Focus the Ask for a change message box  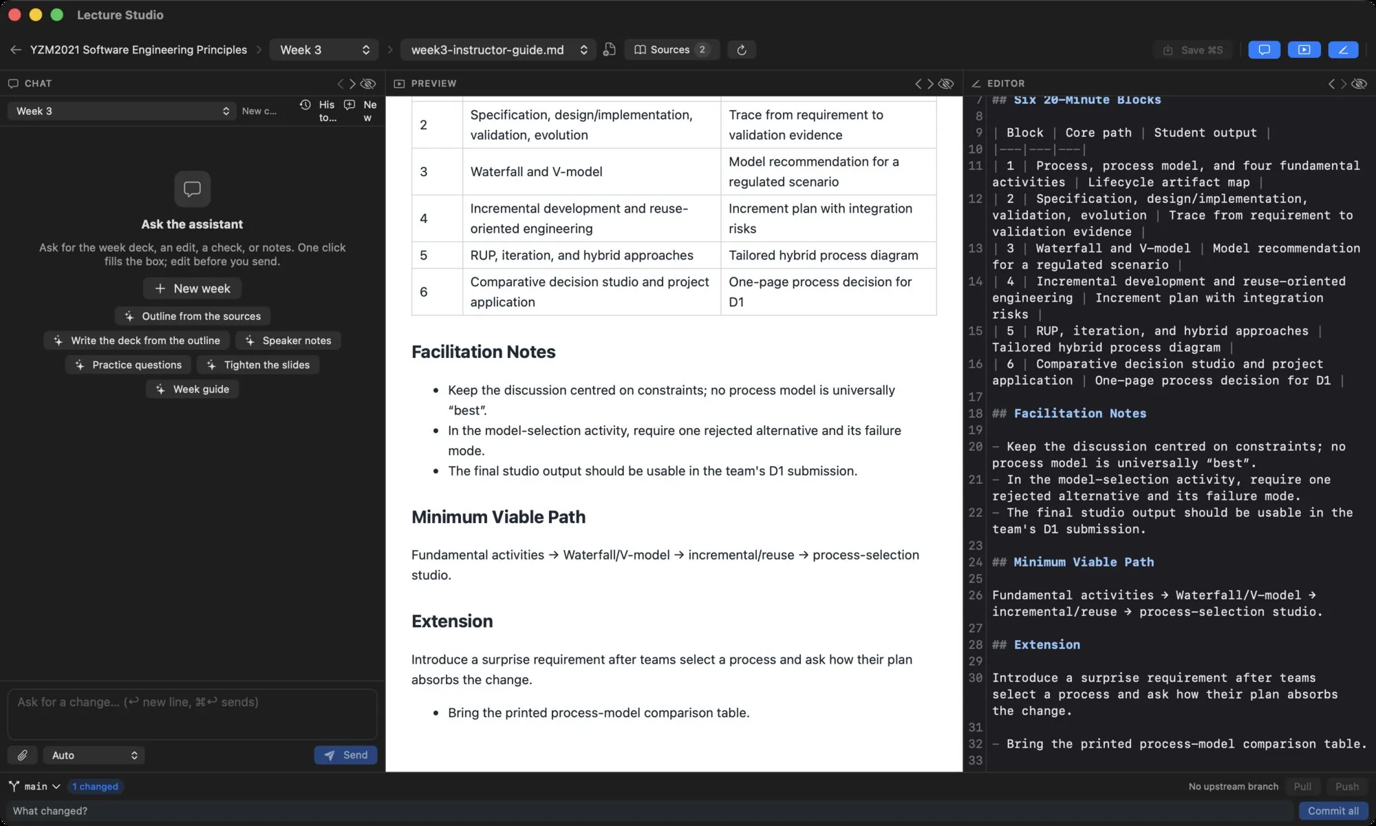pyautogui.click(x=192, y=714)
